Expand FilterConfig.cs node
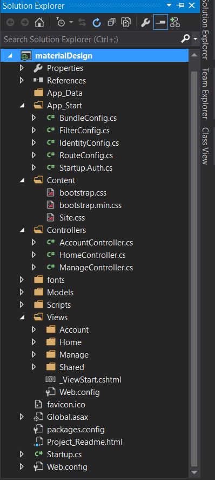215x480 pixels. point(34,131)
